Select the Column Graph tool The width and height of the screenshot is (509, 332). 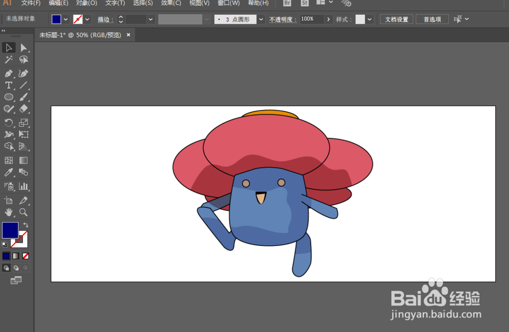pos(23,186)
